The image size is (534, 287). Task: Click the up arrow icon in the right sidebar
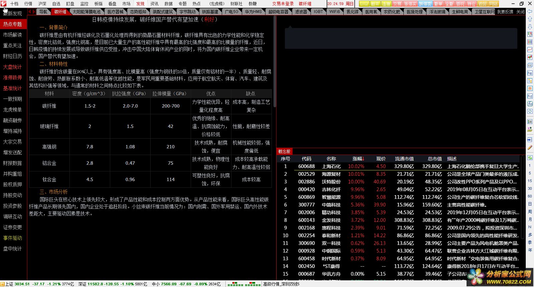530,19
